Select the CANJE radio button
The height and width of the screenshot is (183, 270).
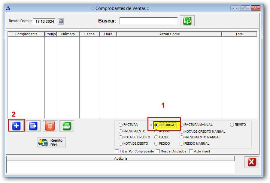coord(156,137)
